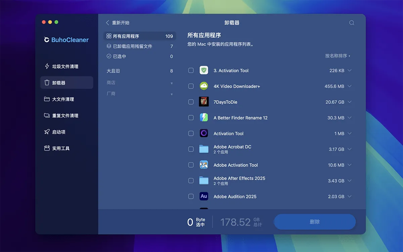This screenshot has width=403, height=252.
Task: Check the box for 7DaysToDie
Action: click(191, 102)
